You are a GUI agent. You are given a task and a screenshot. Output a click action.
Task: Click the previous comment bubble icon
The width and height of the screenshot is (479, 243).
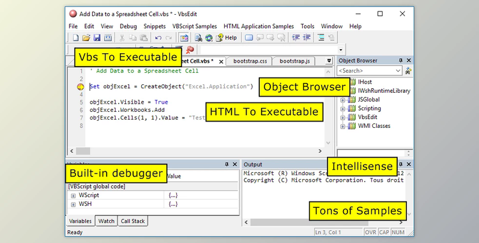pos(260,38)
